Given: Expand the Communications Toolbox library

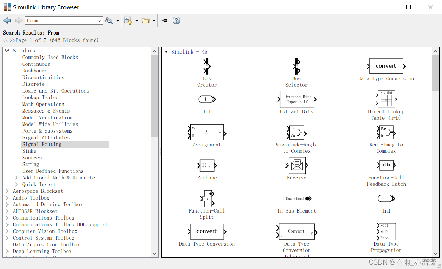Looking at the screenshot, I should 7,218.
